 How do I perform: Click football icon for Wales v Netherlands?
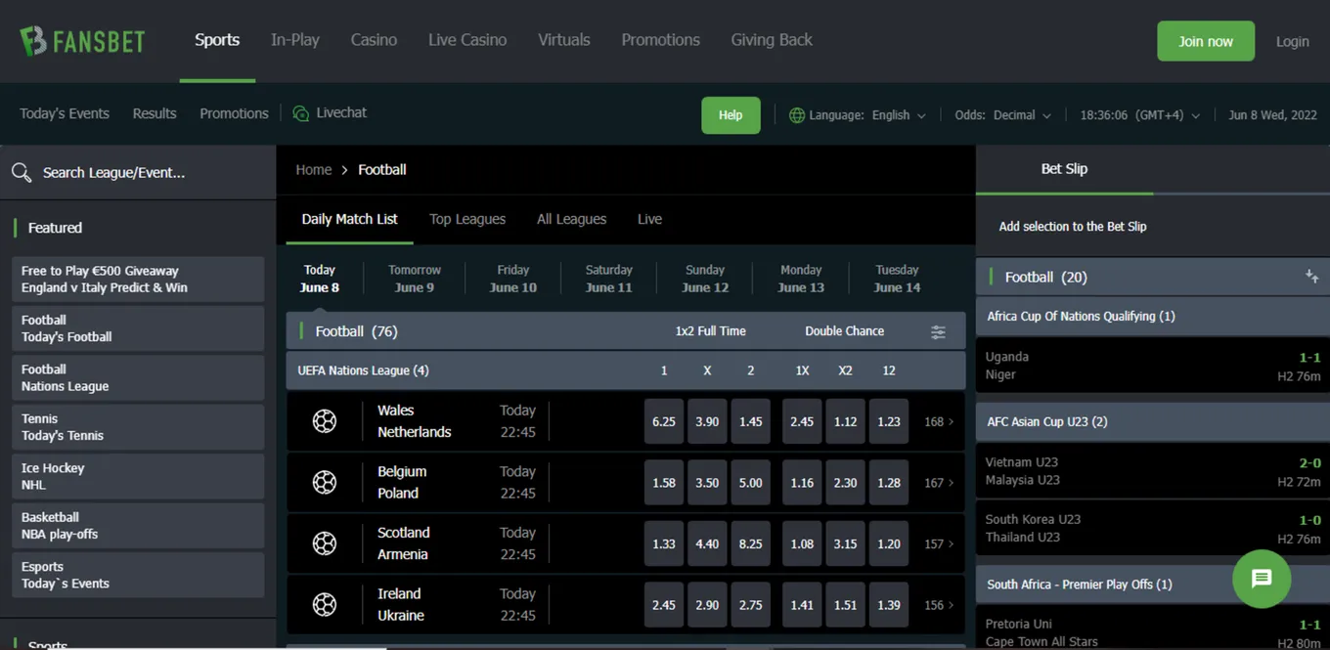325,421
